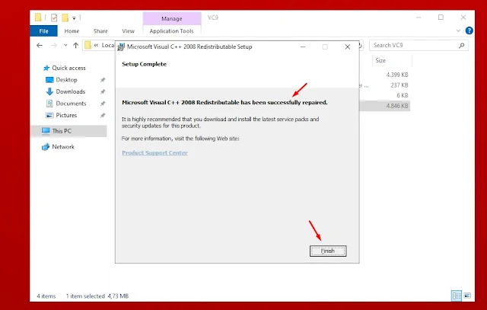Click the This PC monitor icon
The height and width of the screenshot is (310, 487).
tap(46, 131)
